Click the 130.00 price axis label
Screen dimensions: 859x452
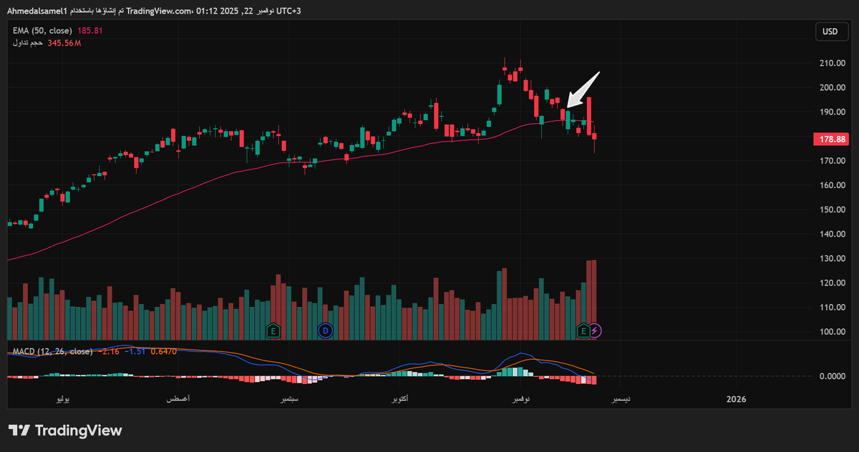point(831,259)
